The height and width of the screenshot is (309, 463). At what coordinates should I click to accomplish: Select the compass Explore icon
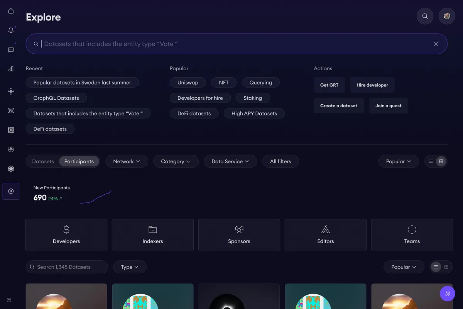(11, 191)
